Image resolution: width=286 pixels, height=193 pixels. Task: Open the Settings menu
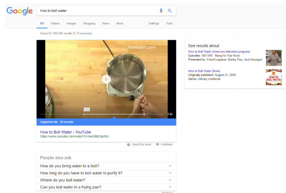coord(154,23)
